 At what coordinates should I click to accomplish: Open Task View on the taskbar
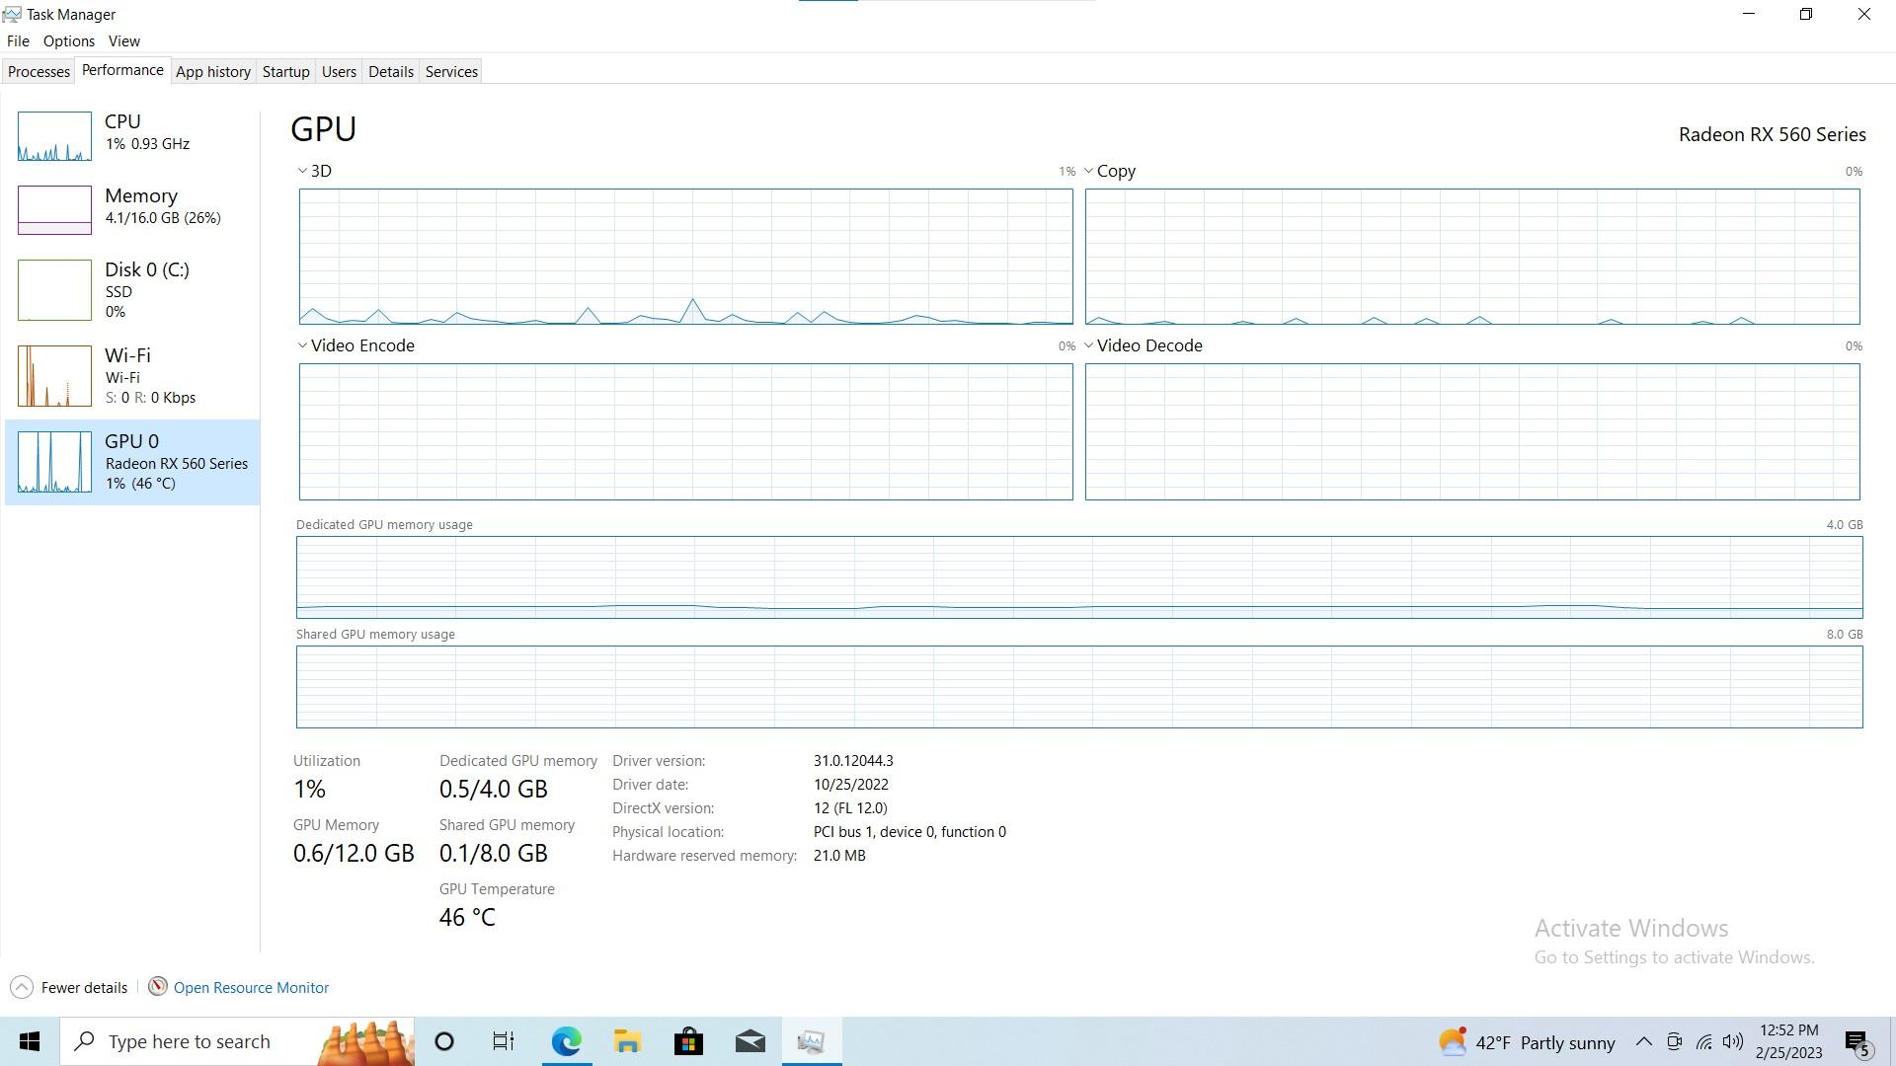pyautogui.click(x=504, y=1041)
